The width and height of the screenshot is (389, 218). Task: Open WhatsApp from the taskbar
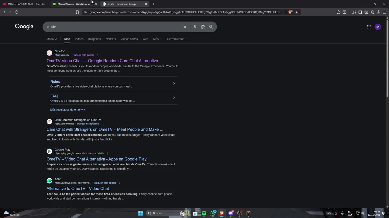(x=213, y=213)
